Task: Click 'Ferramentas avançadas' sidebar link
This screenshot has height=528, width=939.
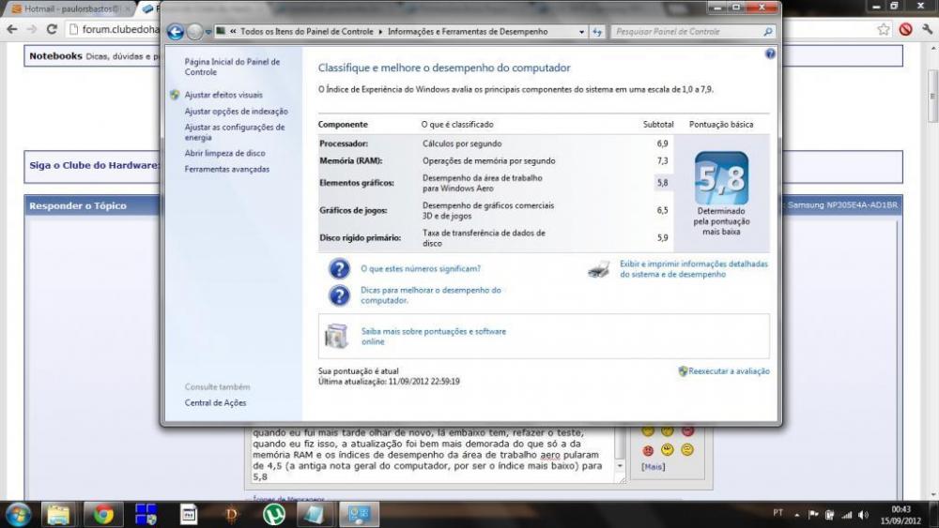Action: [227, 169]
